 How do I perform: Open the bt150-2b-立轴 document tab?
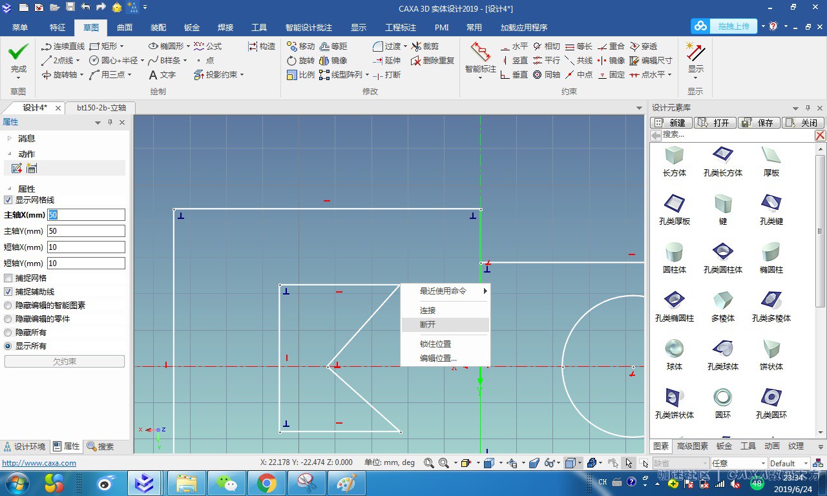(101, 108)
